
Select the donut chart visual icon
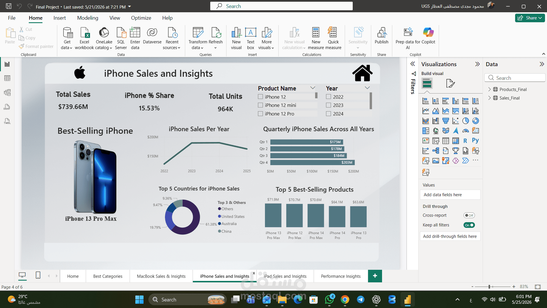475,121
